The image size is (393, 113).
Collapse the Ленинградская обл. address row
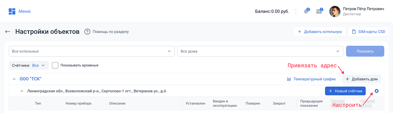click(x=22, y=91)
